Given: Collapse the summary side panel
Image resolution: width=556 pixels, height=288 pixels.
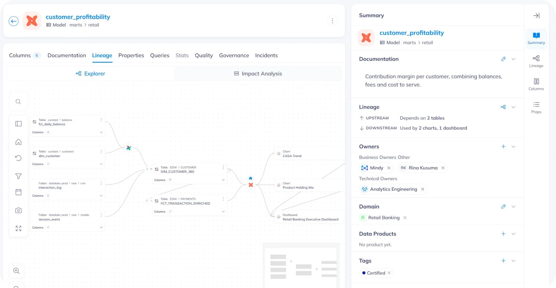Looking at the screenshot, I should [x=536, y=16].
